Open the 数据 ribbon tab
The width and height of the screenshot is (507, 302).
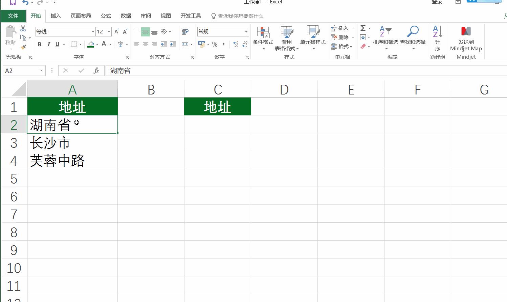126,16
